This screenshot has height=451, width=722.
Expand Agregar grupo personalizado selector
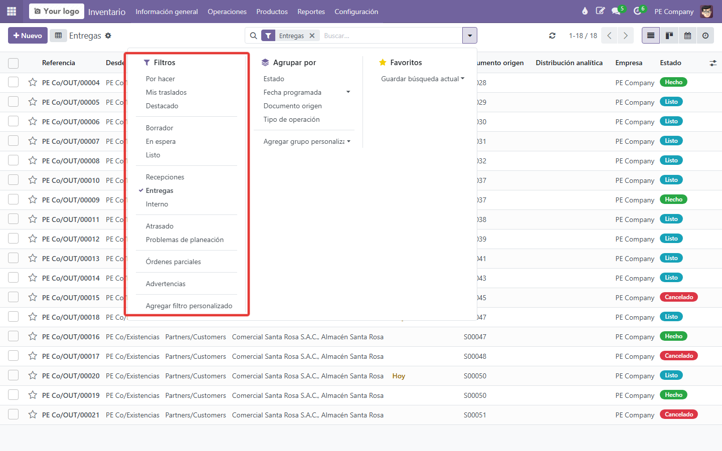click(307, 141)
